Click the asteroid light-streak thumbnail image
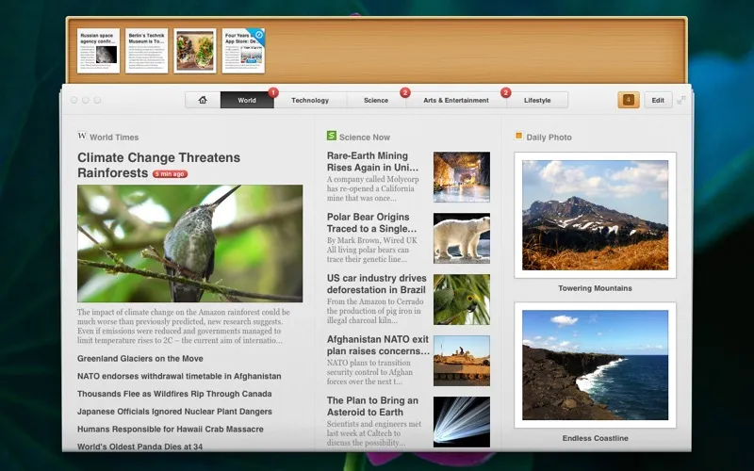 (462, 421)
